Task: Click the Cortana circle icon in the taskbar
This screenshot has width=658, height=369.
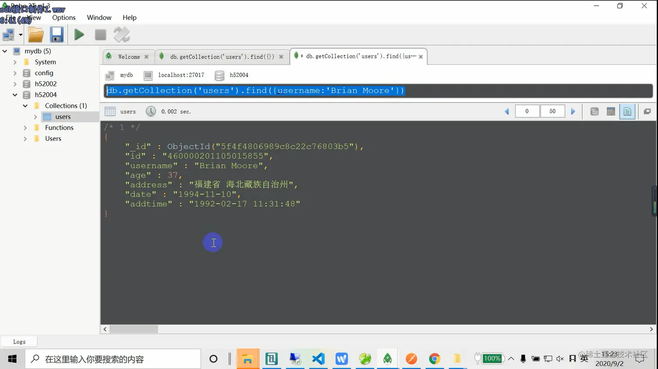Action: coord(213,359)
